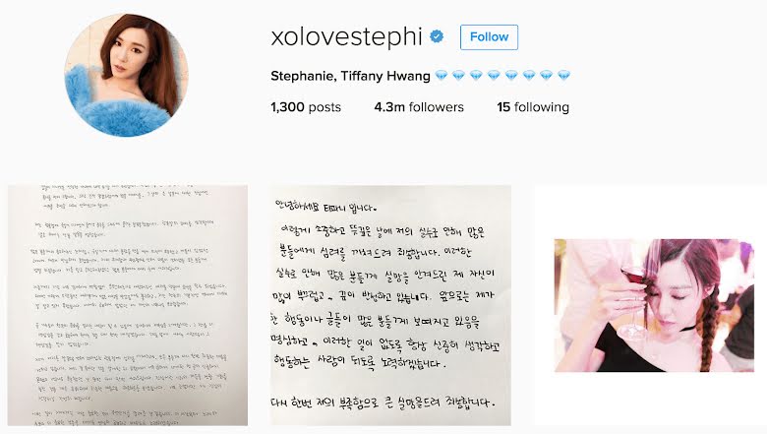This screenshot has height=434, width=767.
Task: Click the greeting line atop the middle letter
Action: click(325, 206)
